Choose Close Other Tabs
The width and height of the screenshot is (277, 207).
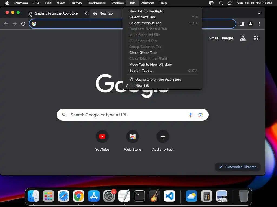(162, 53)
